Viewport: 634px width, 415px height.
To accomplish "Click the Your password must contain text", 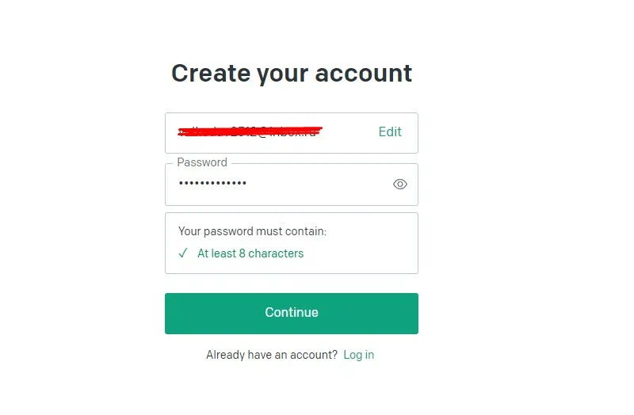I will click(x=252, y=231).
